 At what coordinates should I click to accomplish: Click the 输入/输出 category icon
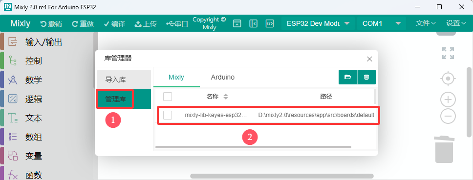coord(13,42)
